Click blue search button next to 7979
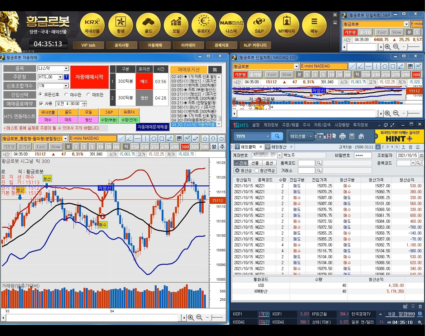Image resolution: width=426 pixels, height=336 pixels. (x=277, y=136)
